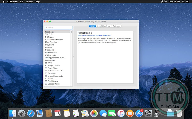Open Calendar icon showing 15
The width and height of the screenshot is (192, 119).
click(x=58, y=113)
